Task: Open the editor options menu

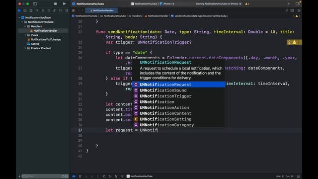Action: (x=293, y=10)
